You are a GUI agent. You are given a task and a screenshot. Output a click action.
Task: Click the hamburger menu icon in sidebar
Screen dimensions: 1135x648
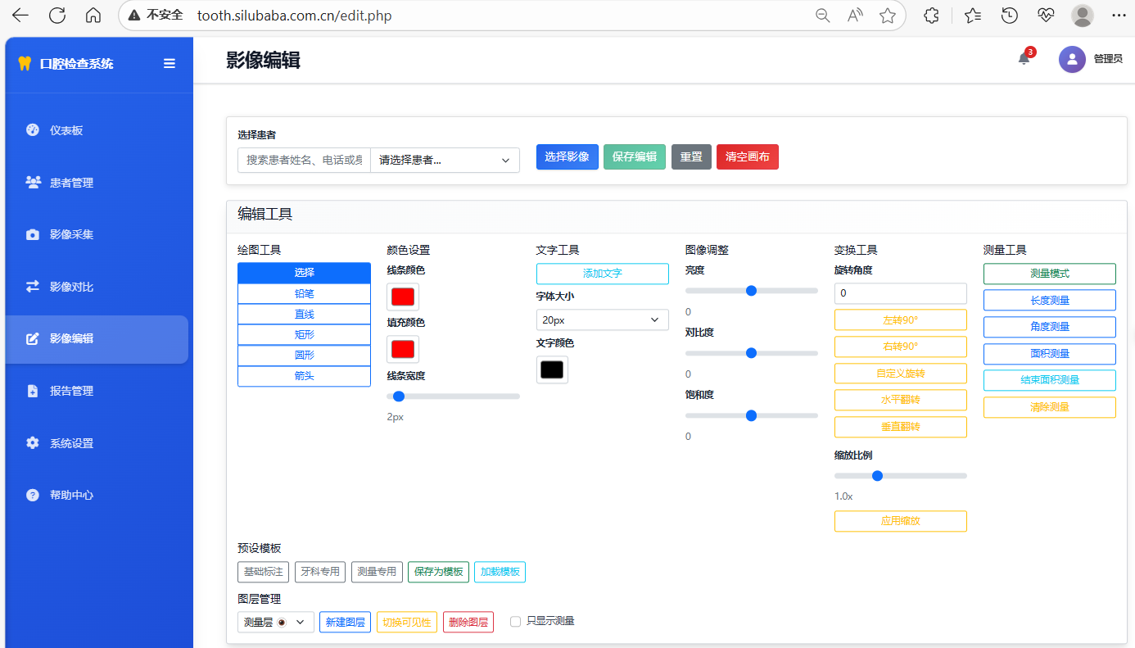[x=170, y=63]
